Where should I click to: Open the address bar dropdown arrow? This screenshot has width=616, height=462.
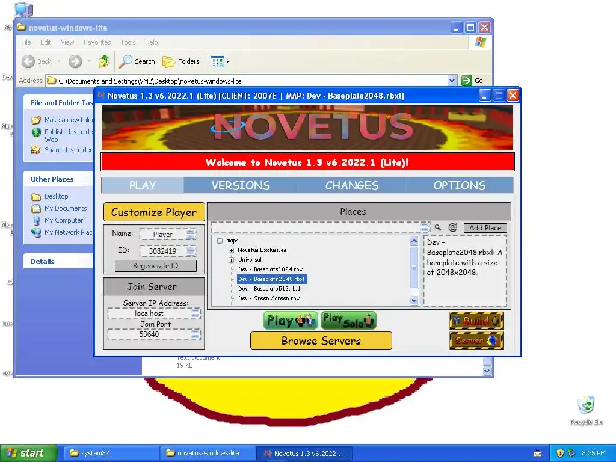point(452,81)
